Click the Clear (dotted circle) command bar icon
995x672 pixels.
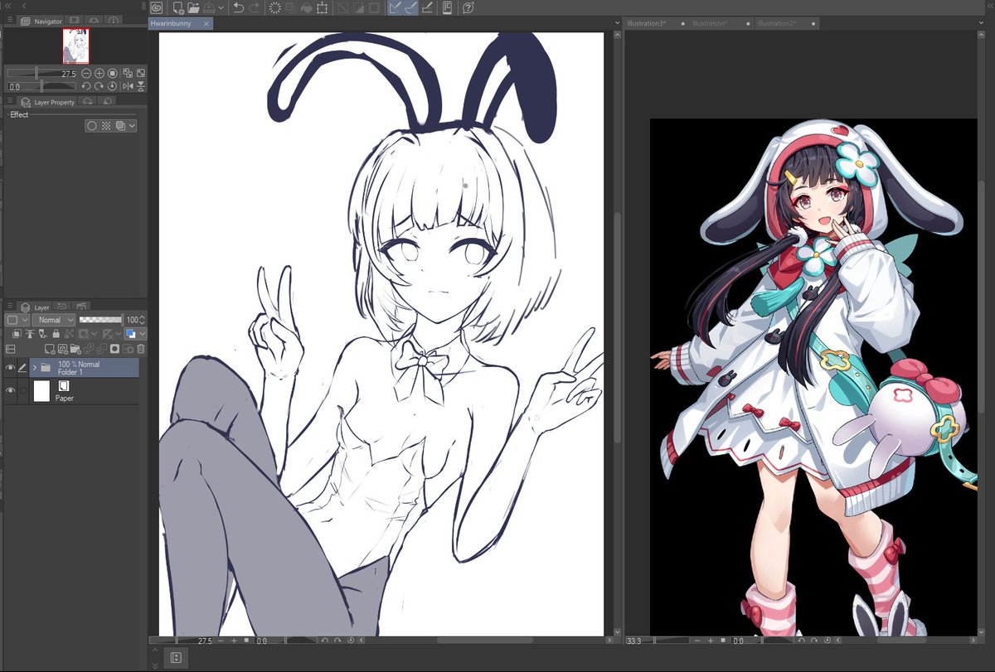pos(274,7)
